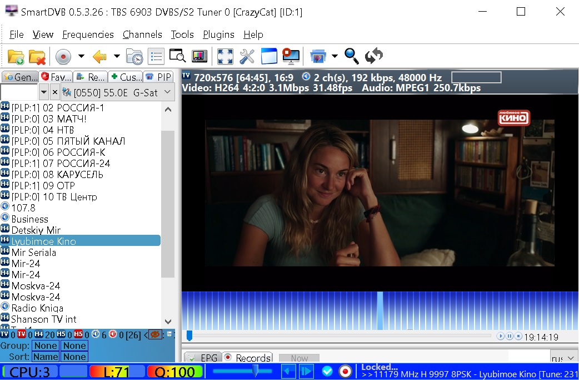This screenshot has width=579, height=380.
Task: Click the channel filter input field
Action: click(19, 92)
